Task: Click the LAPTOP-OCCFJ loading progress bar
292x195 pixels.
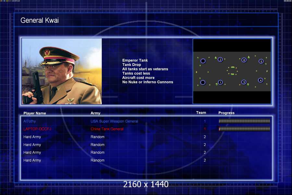Action: (244, 129)
